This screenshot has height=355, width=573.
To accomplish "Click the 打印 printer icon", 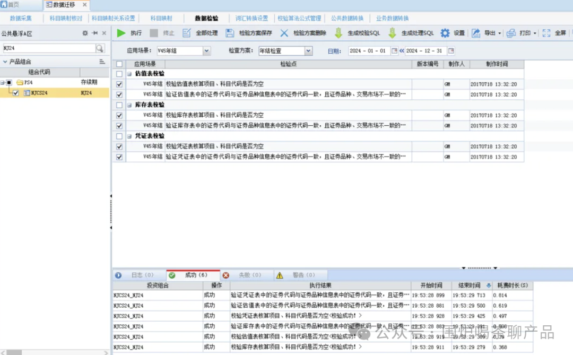I will pyautogui.click(x=511, y=33).
